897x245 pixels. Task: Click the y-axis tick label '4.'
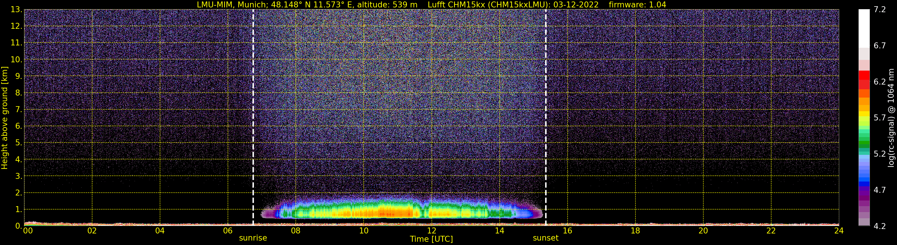pyautogui.click(x=19, y=159)
